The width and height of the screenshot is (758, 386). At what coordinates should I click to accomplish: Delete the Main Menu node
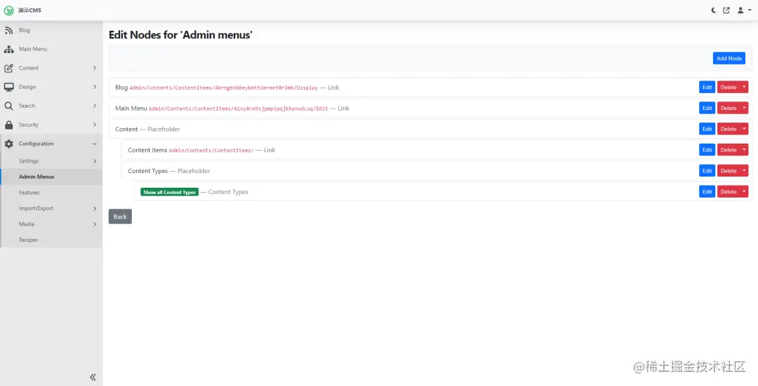[729, 108]
